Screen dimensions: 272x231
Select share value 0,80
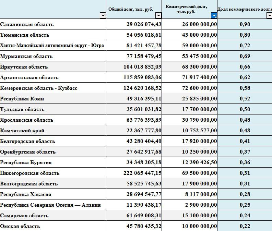pos(245,35)
